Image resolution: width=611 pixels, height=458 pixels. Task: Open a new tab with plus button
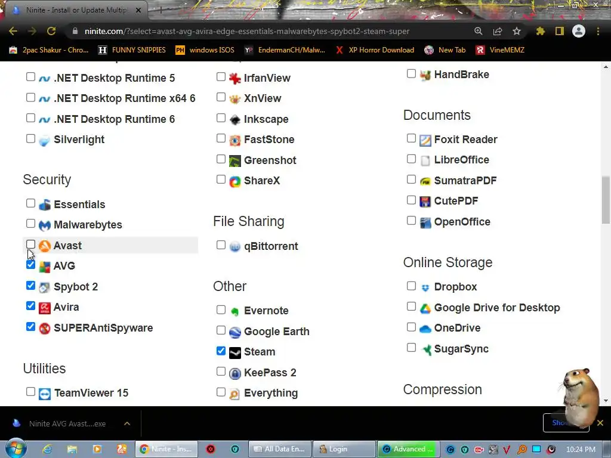[x=161, y=10]
